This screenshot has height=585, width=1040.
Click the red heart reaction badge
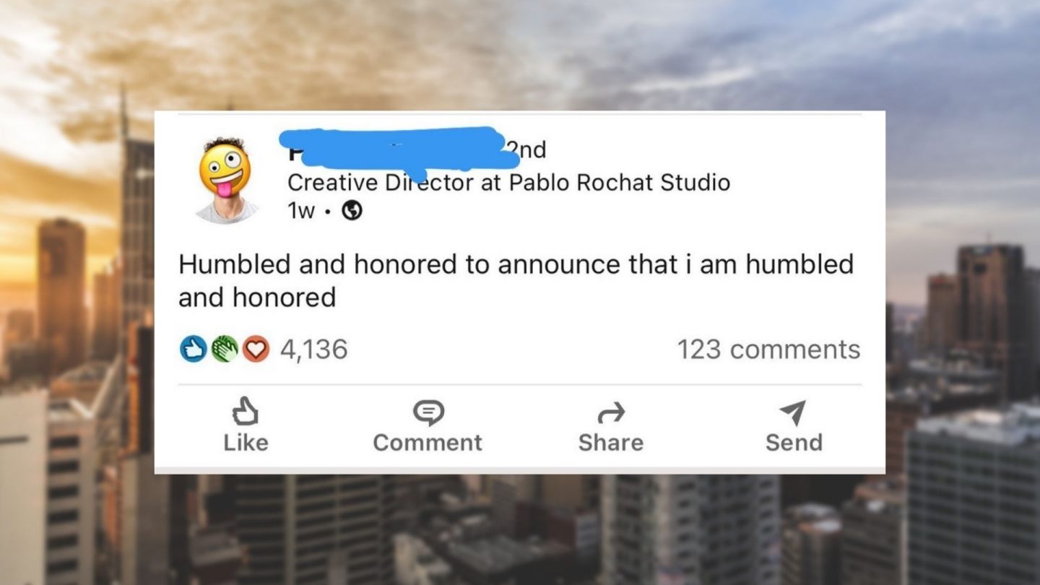click(x=255, y=350)
